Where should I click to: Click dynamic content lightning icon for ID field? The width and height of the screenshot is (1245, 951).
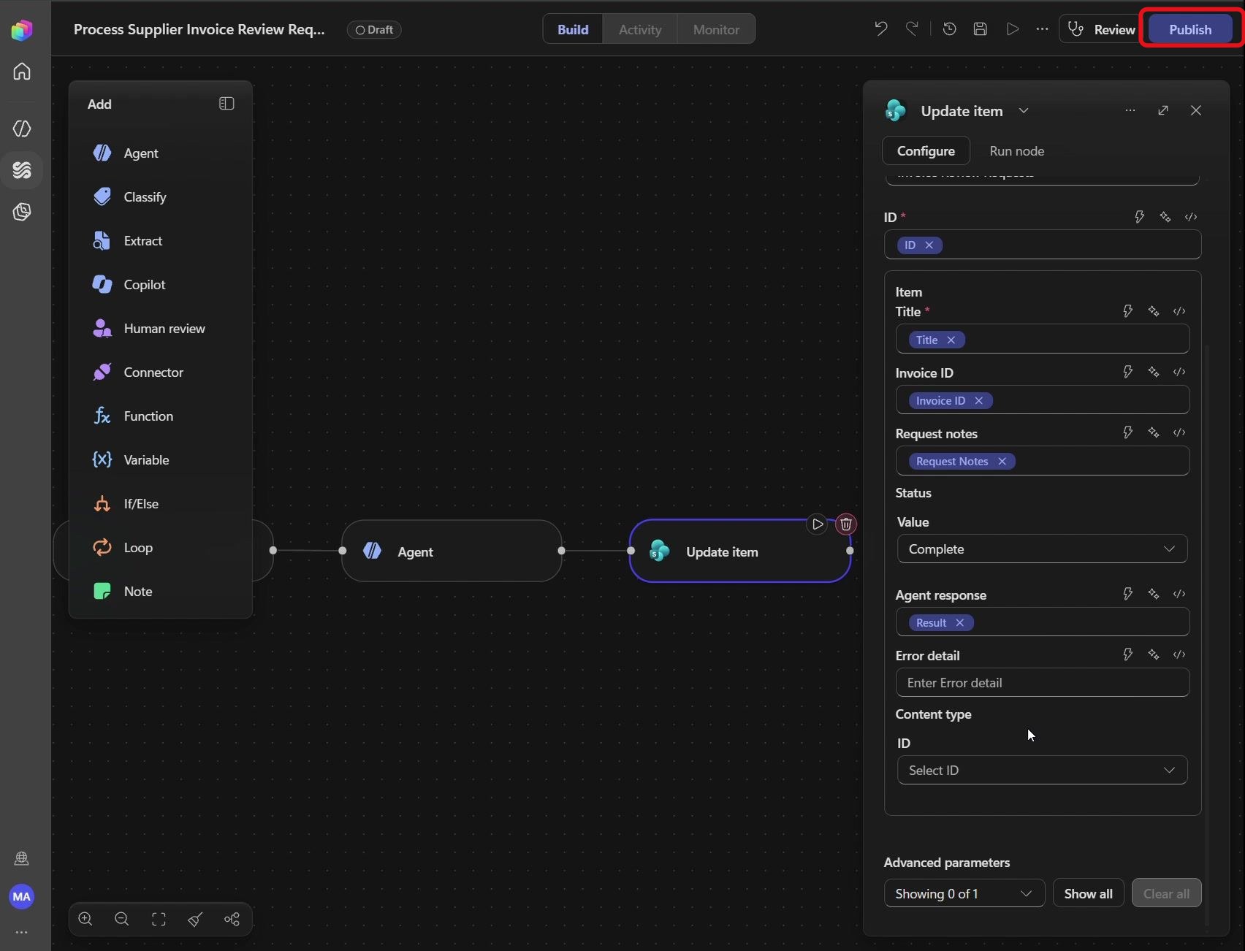click(x=1139, y=217)
